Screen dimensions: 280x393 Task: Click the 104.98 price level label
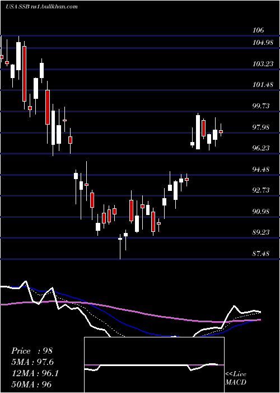click(263, 43)
